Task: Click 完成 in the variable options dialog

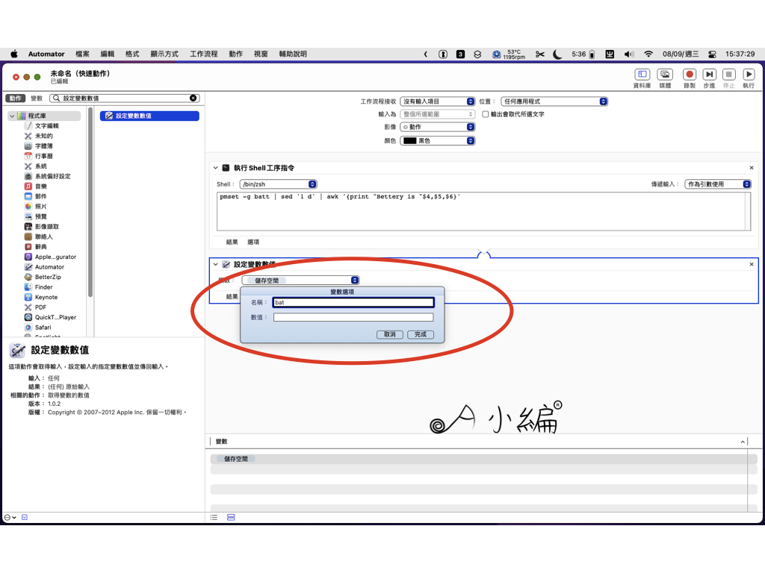Action: pyautogui.click(x=421, y=334)
